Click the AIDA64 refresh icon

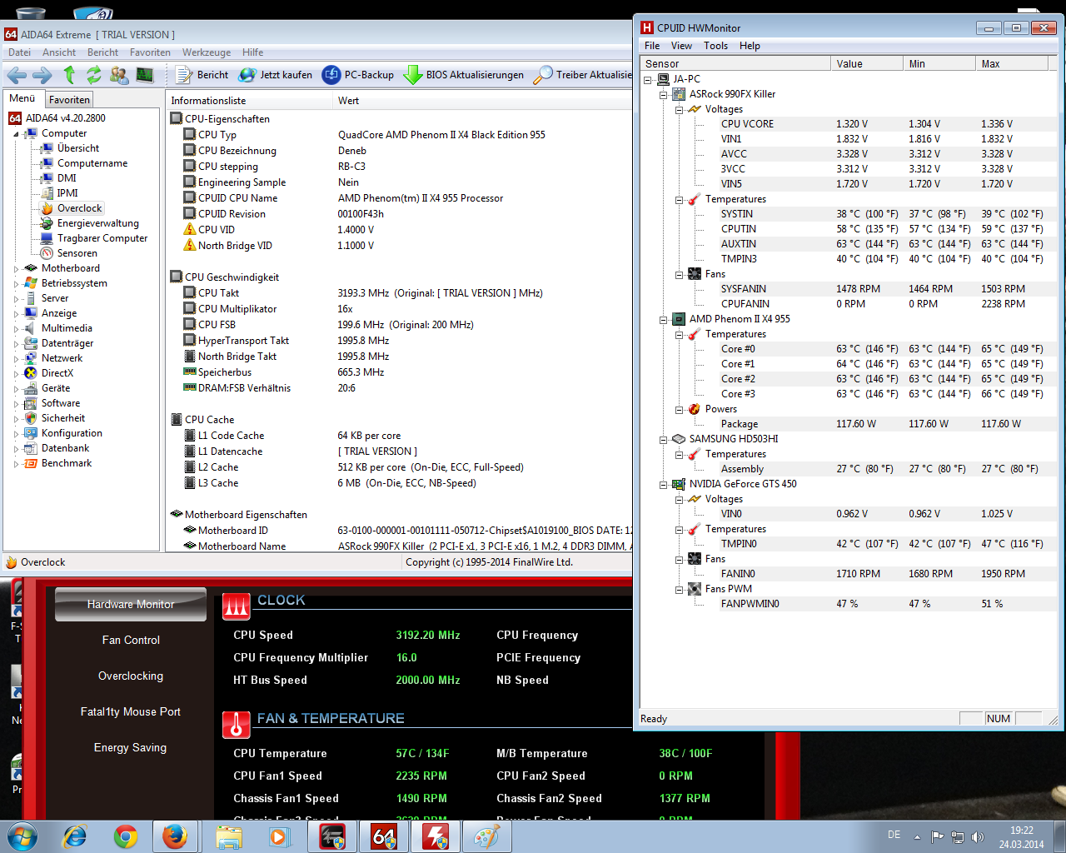pyautogui.click(x=94, y=75)
